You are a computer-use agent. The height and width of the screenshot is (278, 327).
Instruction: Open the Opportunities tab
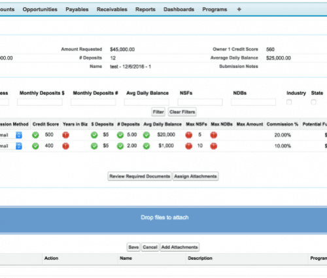pos(40,9)
